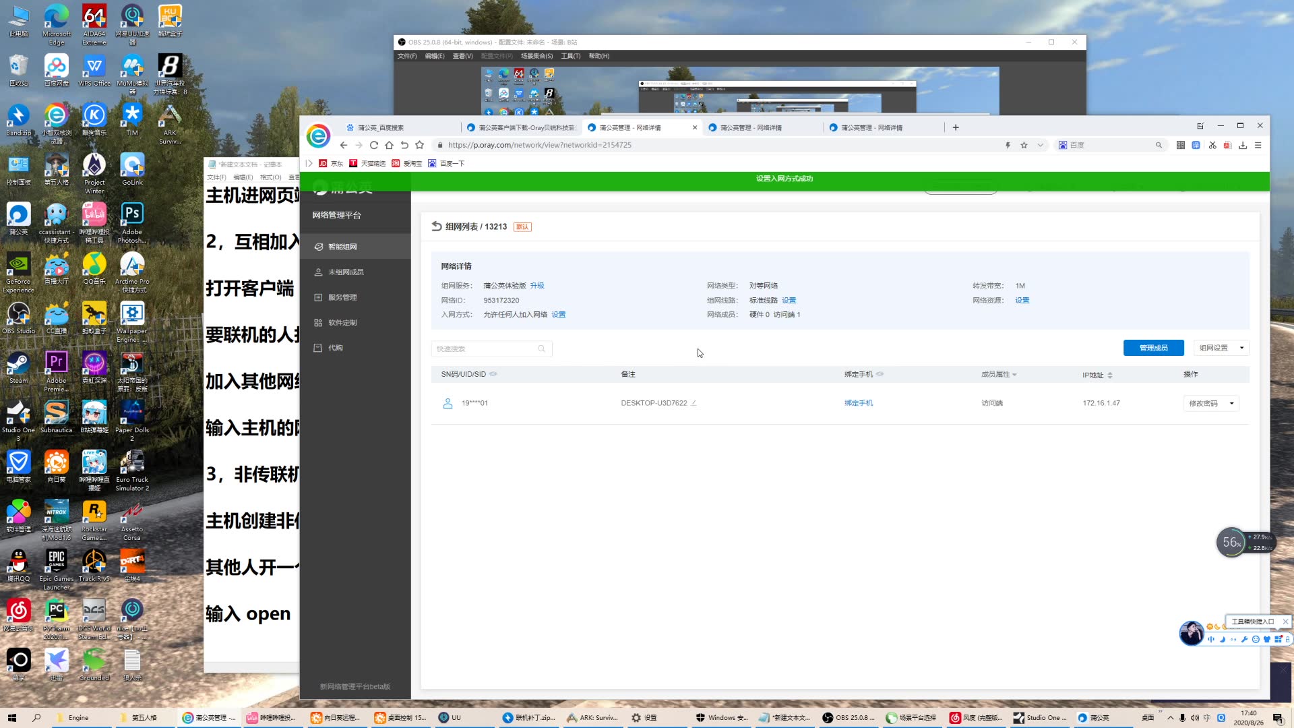Open the 修改密码 dropdown arrow

click(x=1232, y=403)
